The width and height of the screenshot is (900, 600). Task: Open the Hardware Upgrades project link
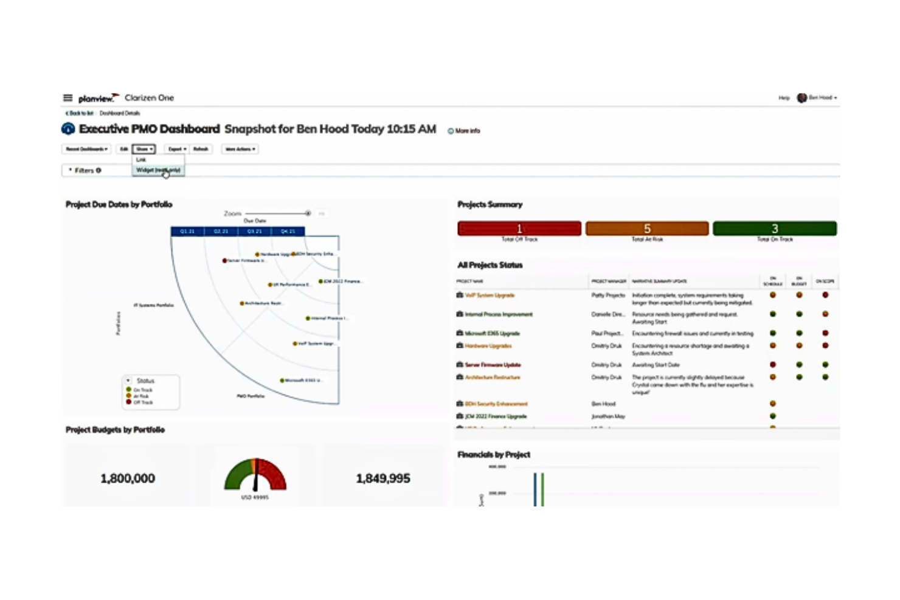(x=488, y=346)
